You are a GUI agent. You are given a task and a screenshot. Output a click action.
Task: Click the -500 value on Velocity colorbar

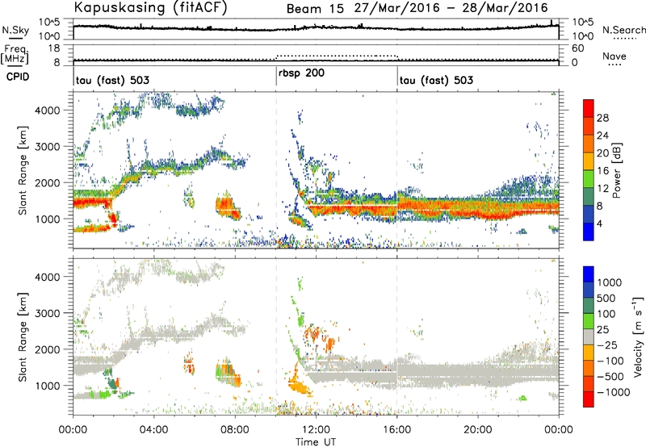610,377
